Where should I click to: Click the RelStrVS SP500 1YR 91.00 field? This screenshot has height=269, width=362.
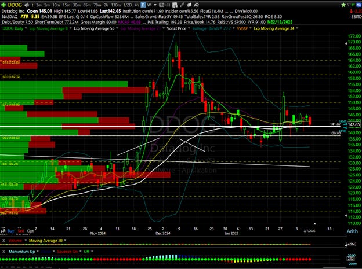pyautogui.click(x=242, y=22)
